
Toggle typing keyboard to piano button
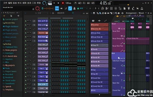(57, 8)
